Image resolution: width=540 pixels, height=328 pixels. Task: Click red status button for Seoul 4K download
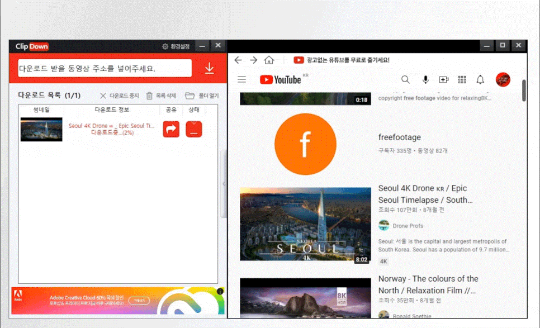tap(194, 129)
